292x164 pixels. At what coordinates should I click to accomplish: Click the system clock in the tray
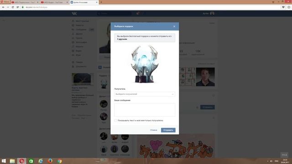pos(285,161)
